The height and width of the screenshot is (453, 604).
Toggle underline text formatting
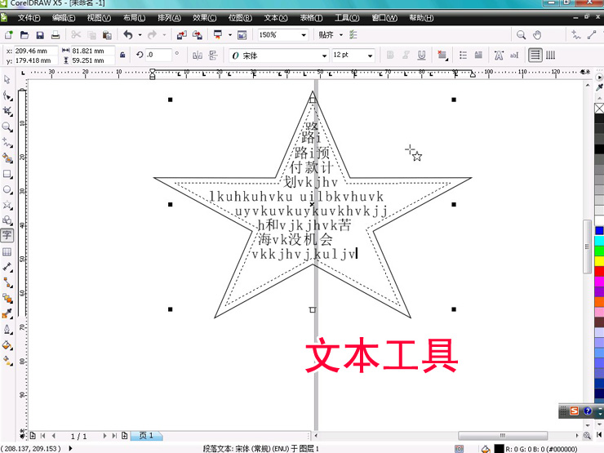point(421,56)
